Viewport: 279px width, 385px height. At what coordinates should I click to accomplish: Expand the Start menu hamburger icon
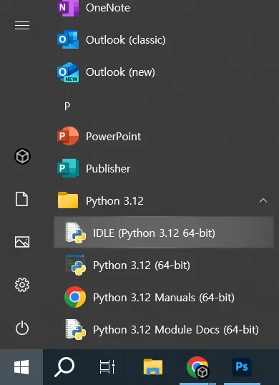22,25
